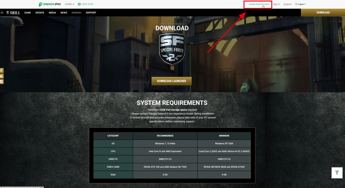Open the YouTube icon link
The width and height of the screenshot is (345, 188).
tap(2, 76)
